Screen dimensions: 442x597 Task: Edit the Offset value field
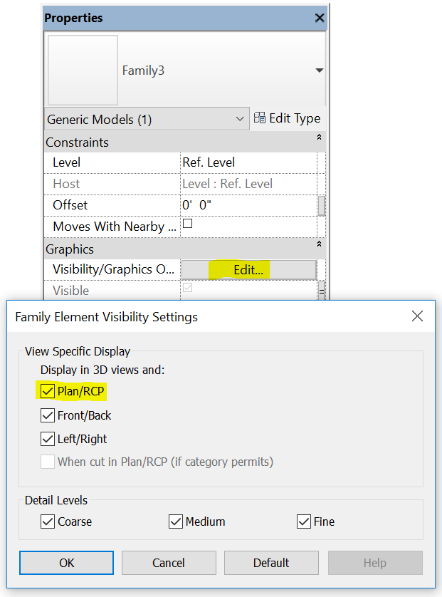(235, 204)
